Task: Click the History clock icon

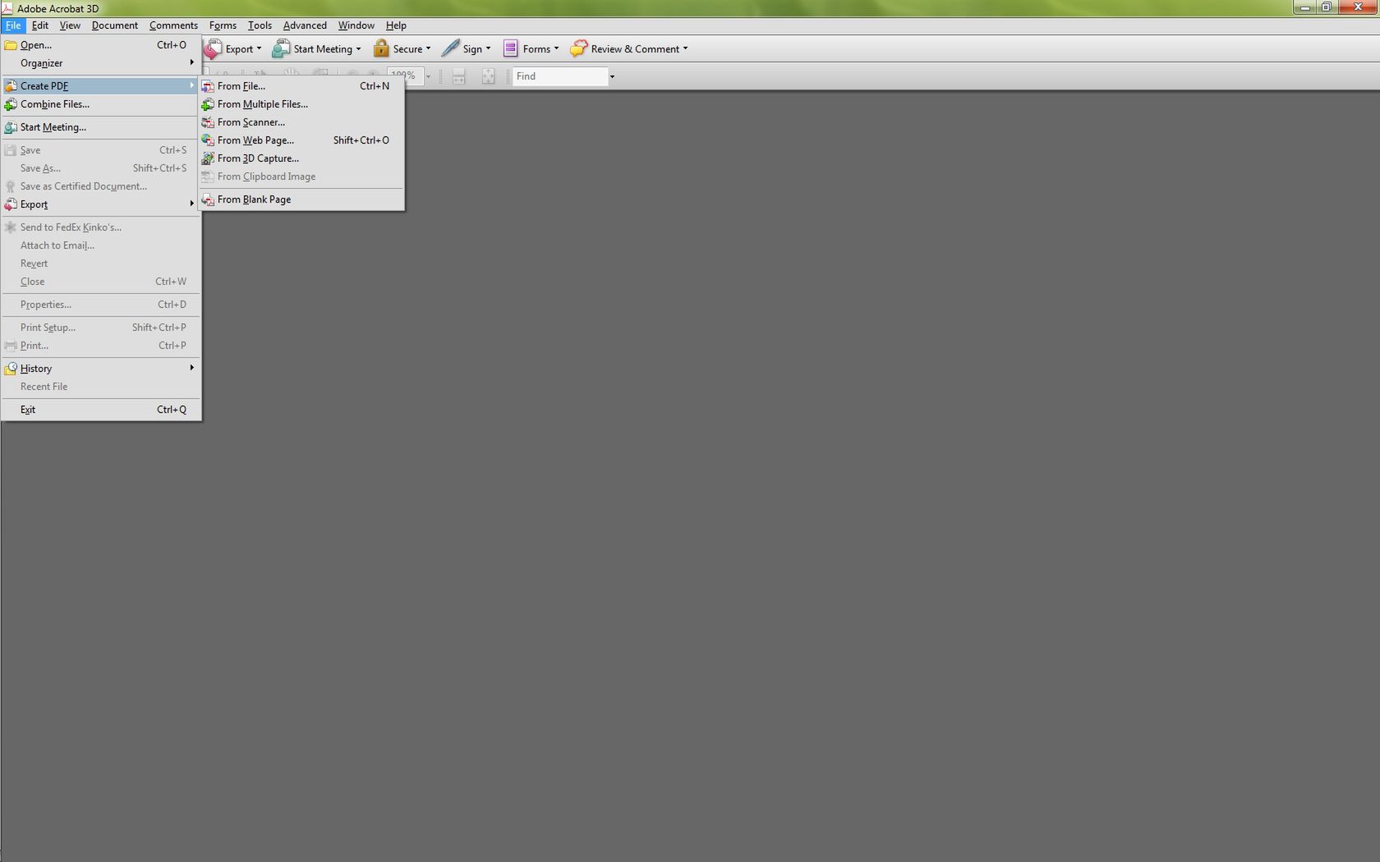Action: pyautogui.click(x=11, y=369)
